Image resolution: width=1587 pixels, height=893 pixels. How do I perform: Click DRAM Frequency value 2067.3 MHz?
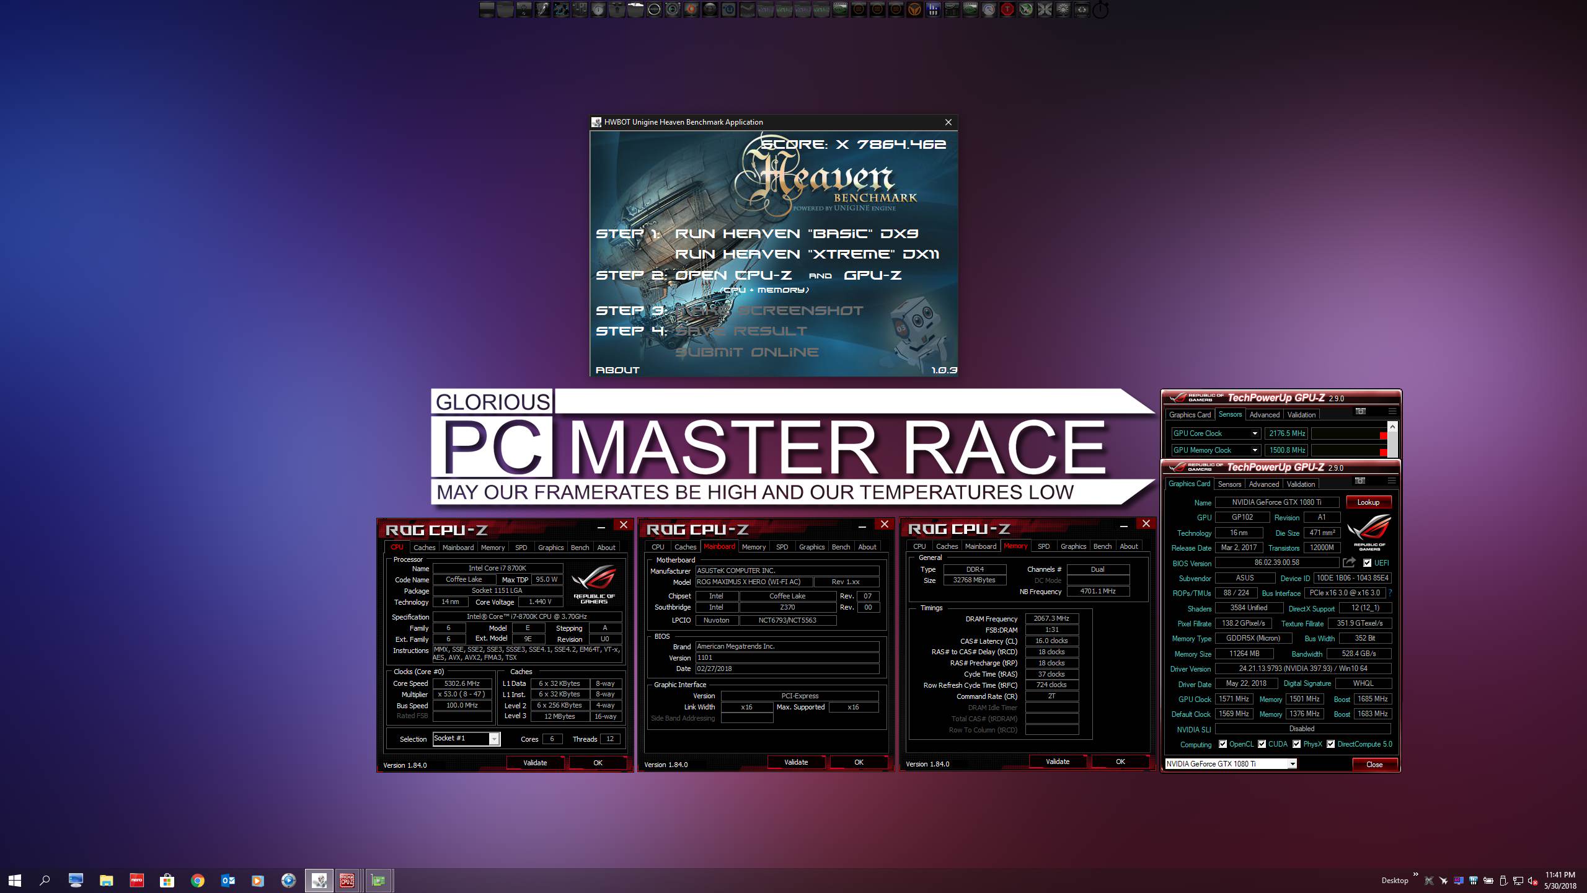pos(1051,619)
